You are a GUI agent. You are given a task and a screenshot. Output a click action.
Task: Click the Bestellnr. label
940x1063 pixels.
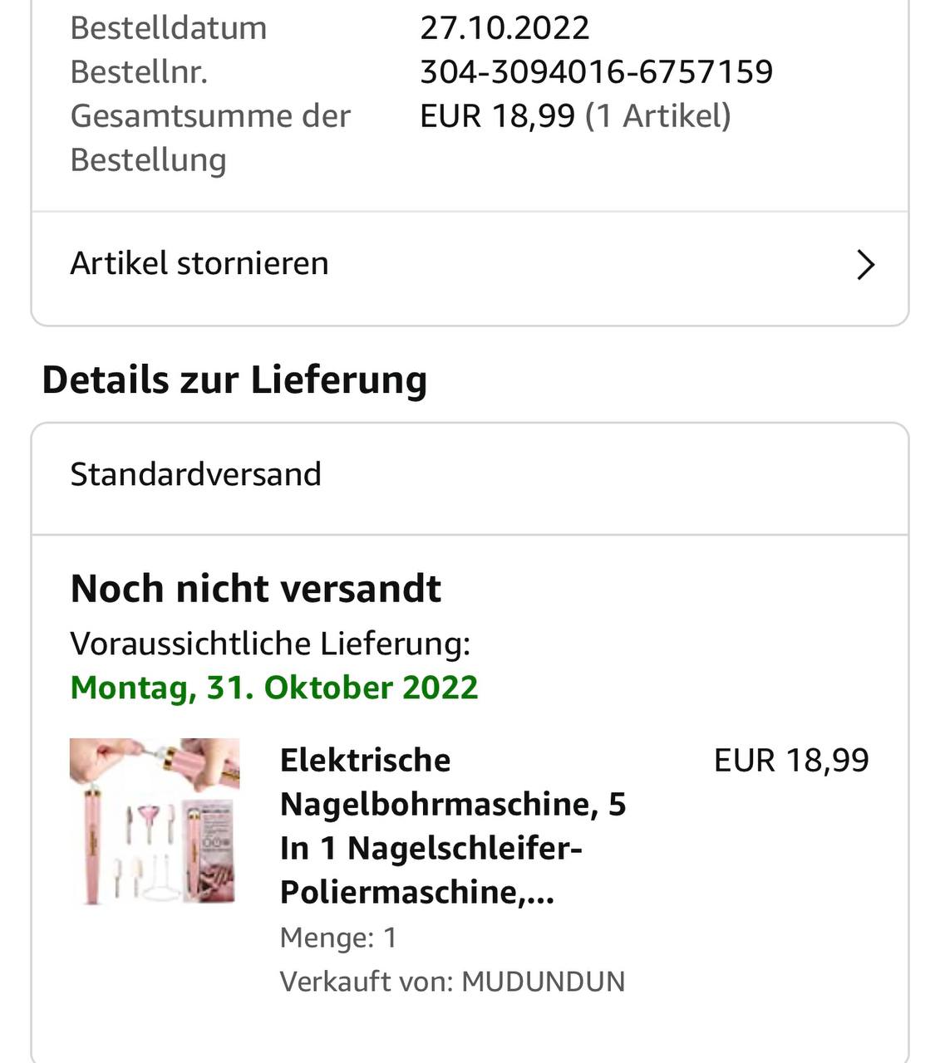139,72
